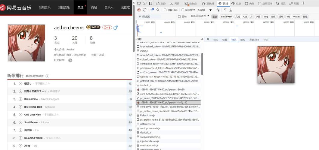
Task: Switch to the 响应 response tab
Action: (x=243, y=40)
